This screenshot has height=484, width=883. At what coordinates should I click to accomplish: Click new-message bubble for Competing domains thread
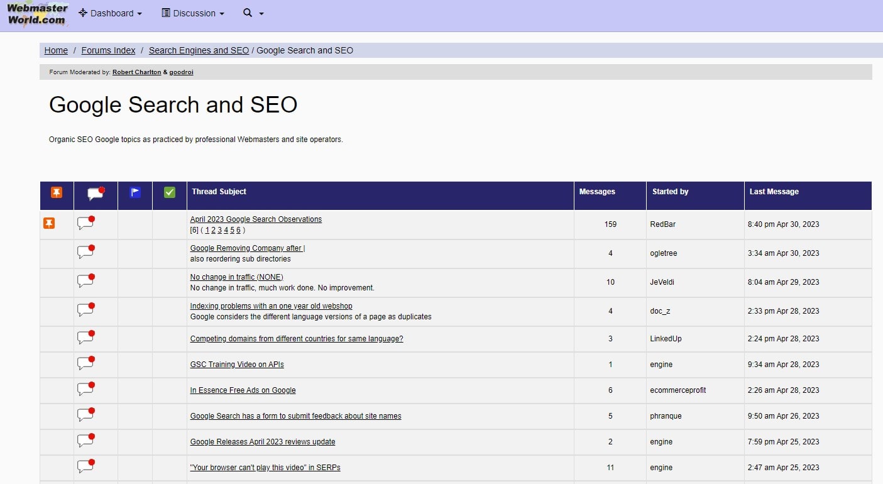tap(86, 338)
